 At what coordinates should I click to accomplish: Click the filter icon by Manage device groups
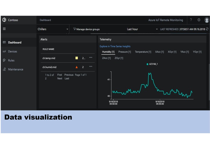pos(74,29)
